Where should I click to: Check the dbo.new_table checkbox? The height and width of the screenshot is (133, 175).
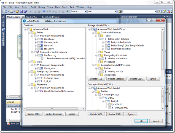[x=39, y=42]
